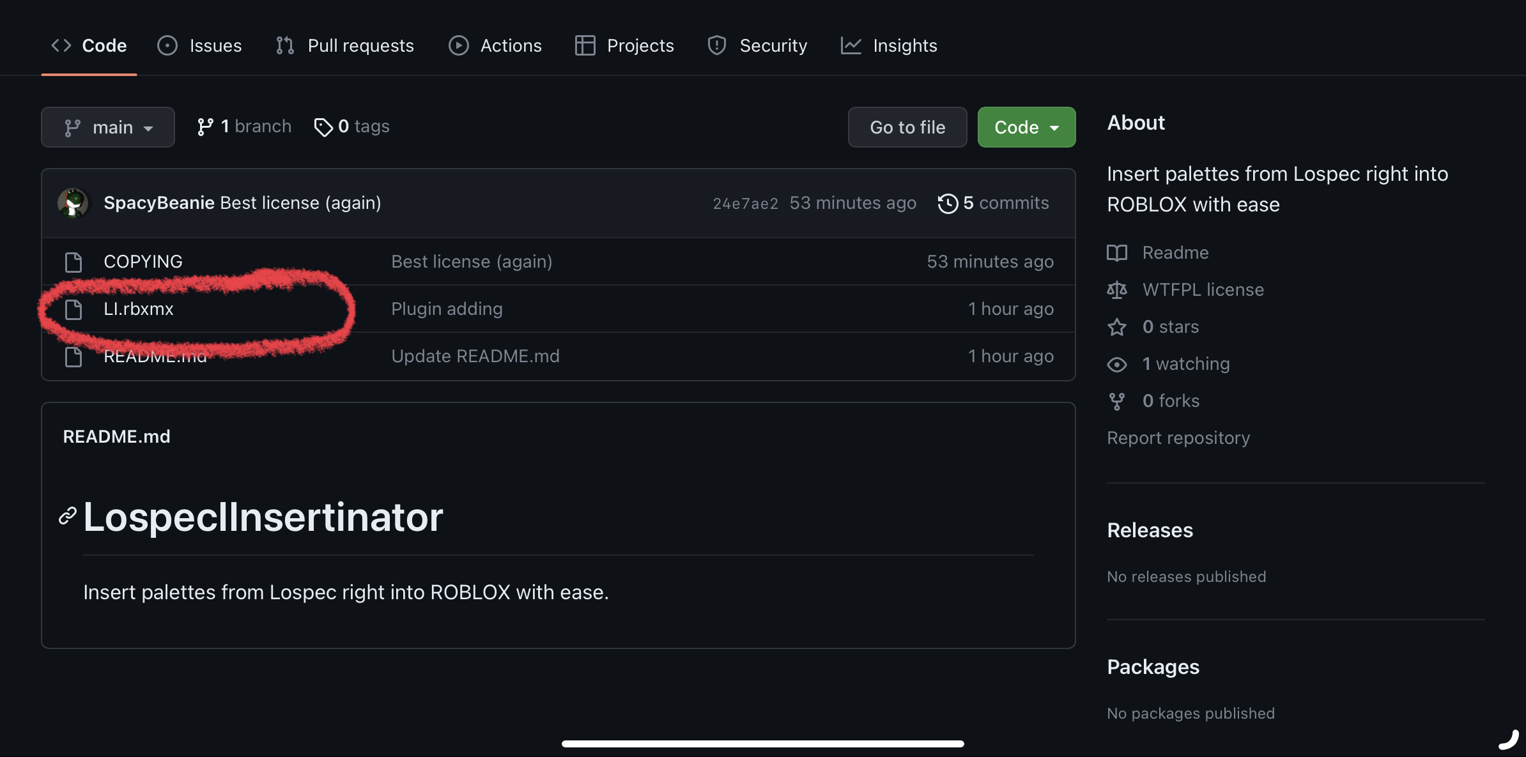Click the file icon beside COPYING
The image size is (1526, 757).
click(73, 261)
